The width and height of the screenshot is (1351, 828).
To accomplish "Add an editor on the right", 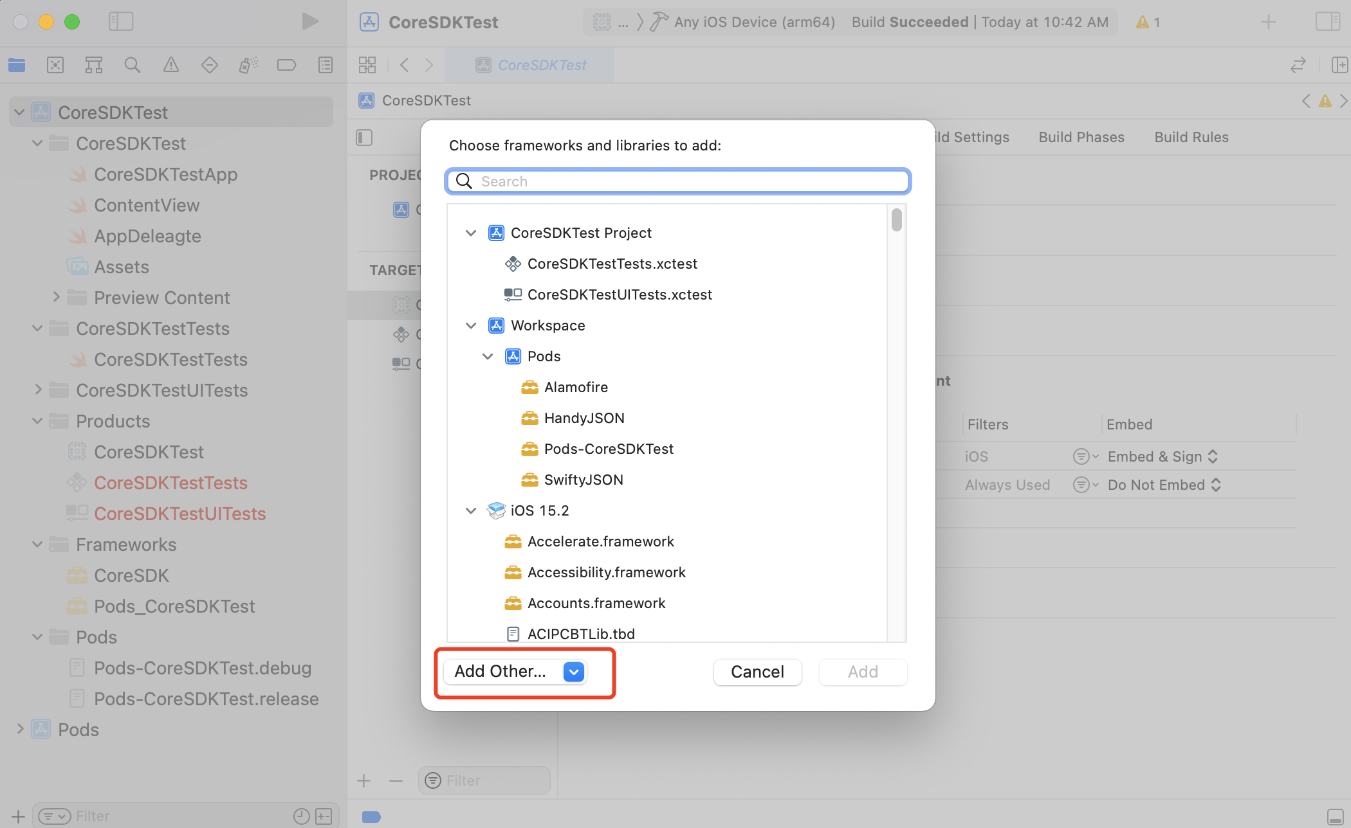I will [1339, 65].
